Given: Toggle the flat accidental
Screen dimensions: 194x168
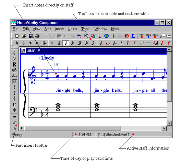Looking at the screenshot, I should [x=24, y=43].
